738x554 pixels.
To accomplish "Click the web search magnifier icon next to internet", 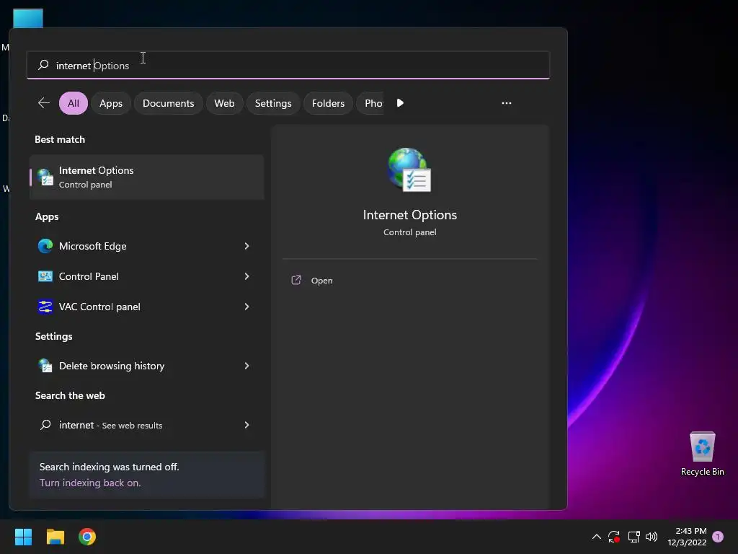I will [x=45, y=425].
